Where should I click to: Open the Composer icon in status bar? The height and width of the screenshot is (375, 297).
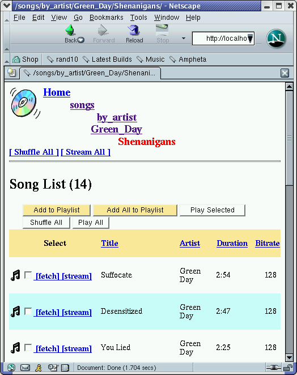click(x=52, y=367)
